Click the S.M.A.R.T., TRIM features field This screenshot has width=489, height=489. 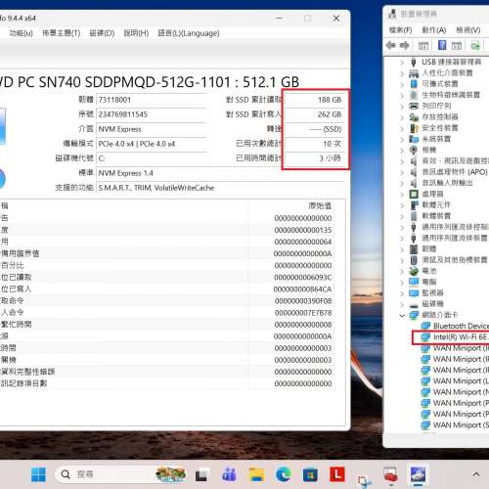220,188
